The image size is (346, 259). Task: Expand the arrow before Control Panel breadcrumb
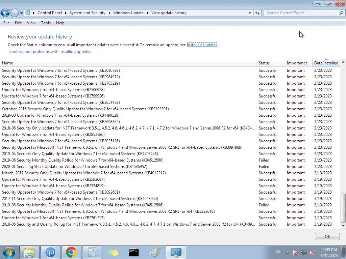[34, 13]
